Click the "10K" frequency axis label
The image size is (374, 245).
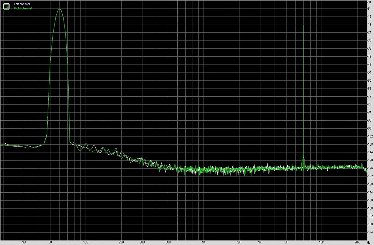coord(322,242)
